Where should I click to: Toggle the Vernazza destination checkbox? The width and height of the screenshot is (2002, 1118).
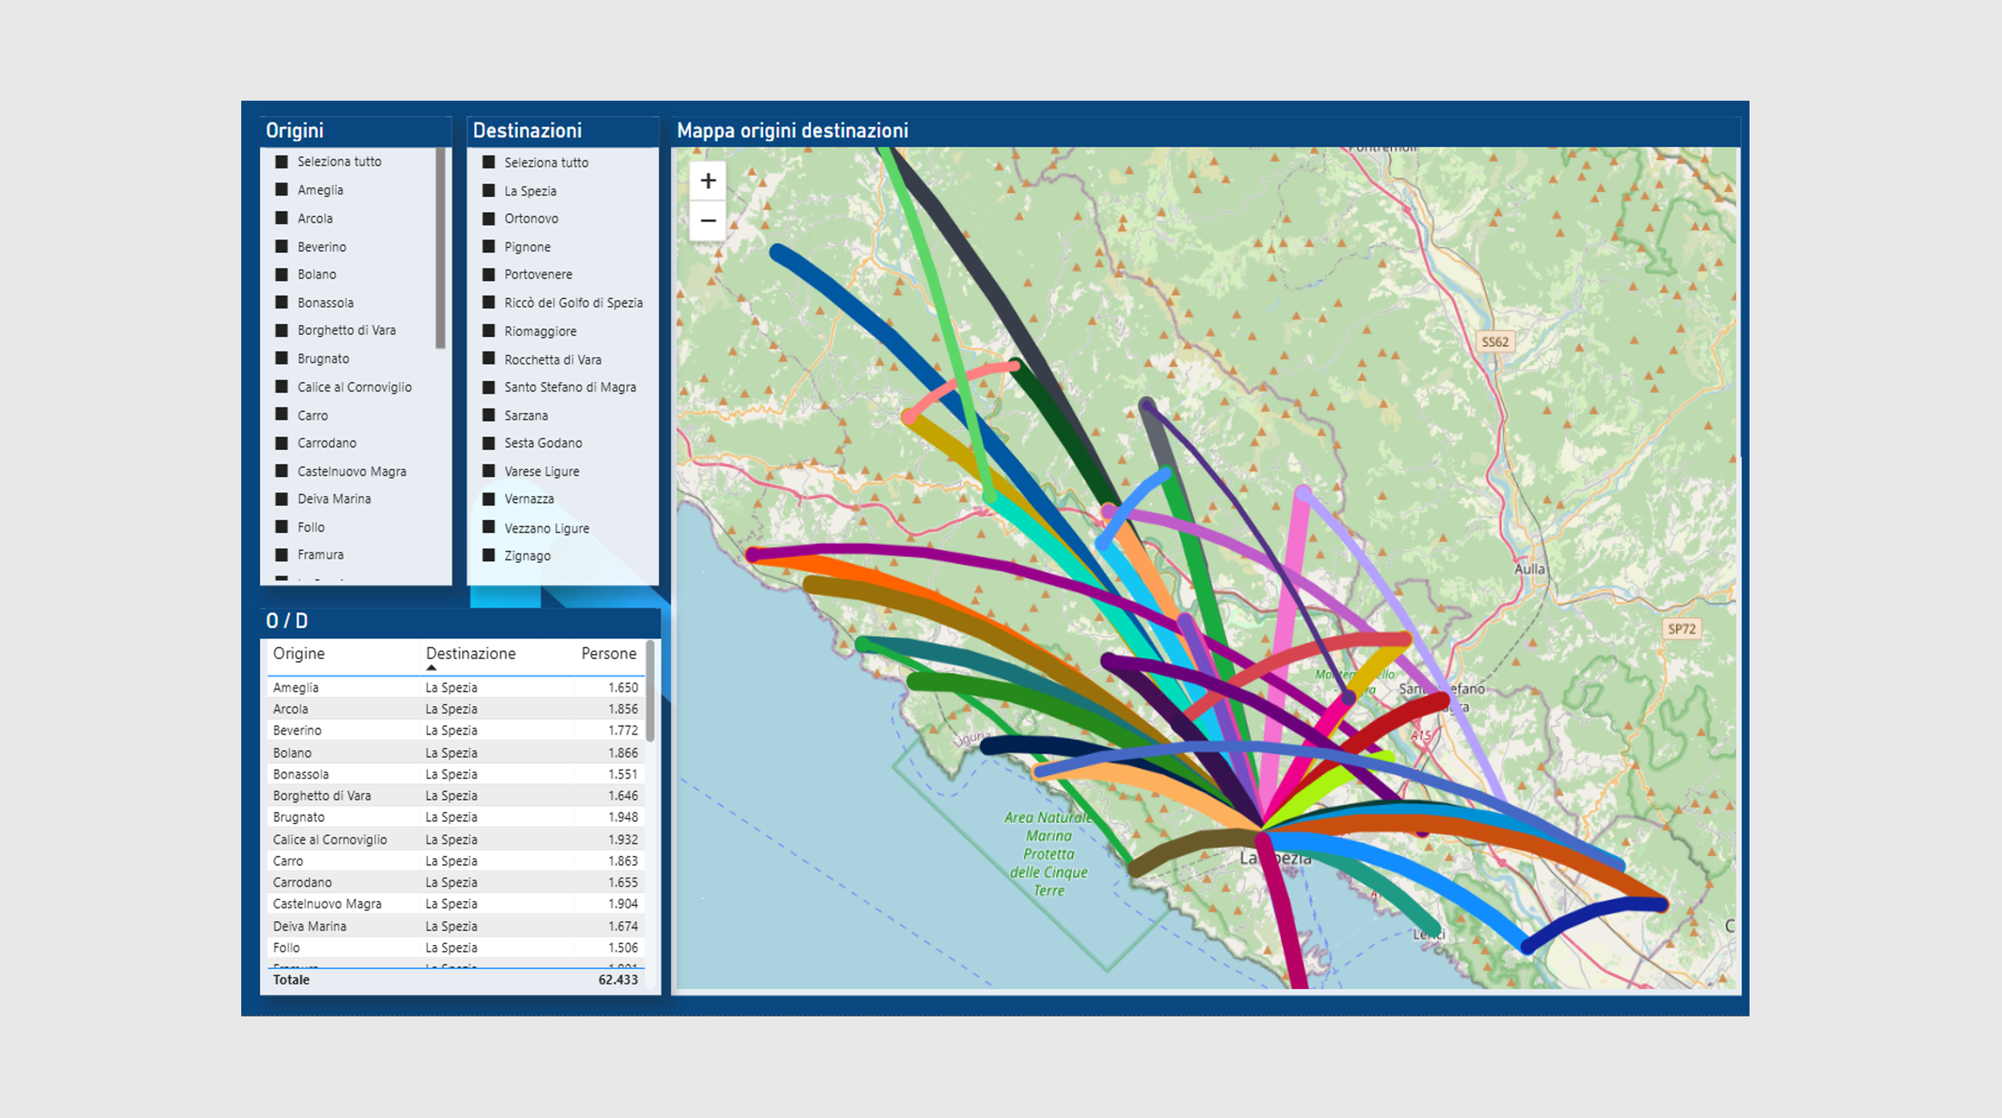pos(488,498)
